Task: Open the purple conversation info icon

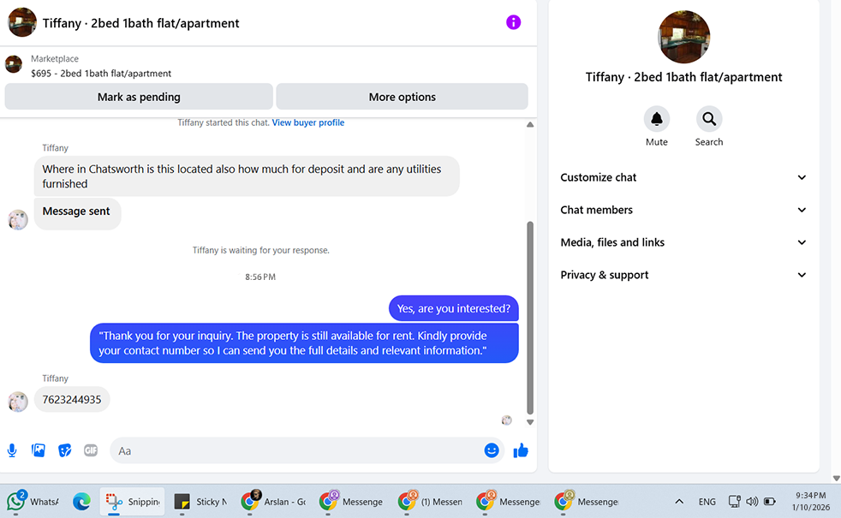Action: (x=513, y=22)
